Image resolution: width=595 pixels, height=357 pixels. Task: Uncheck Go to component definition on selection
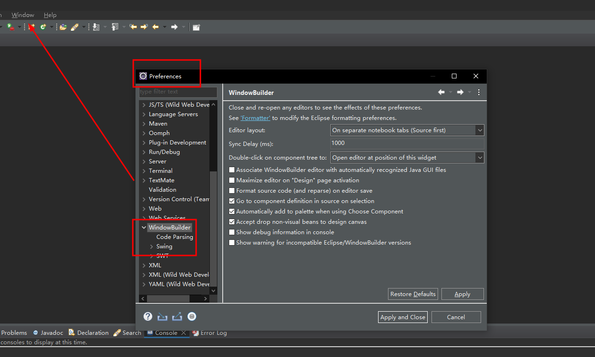point(232,201)
